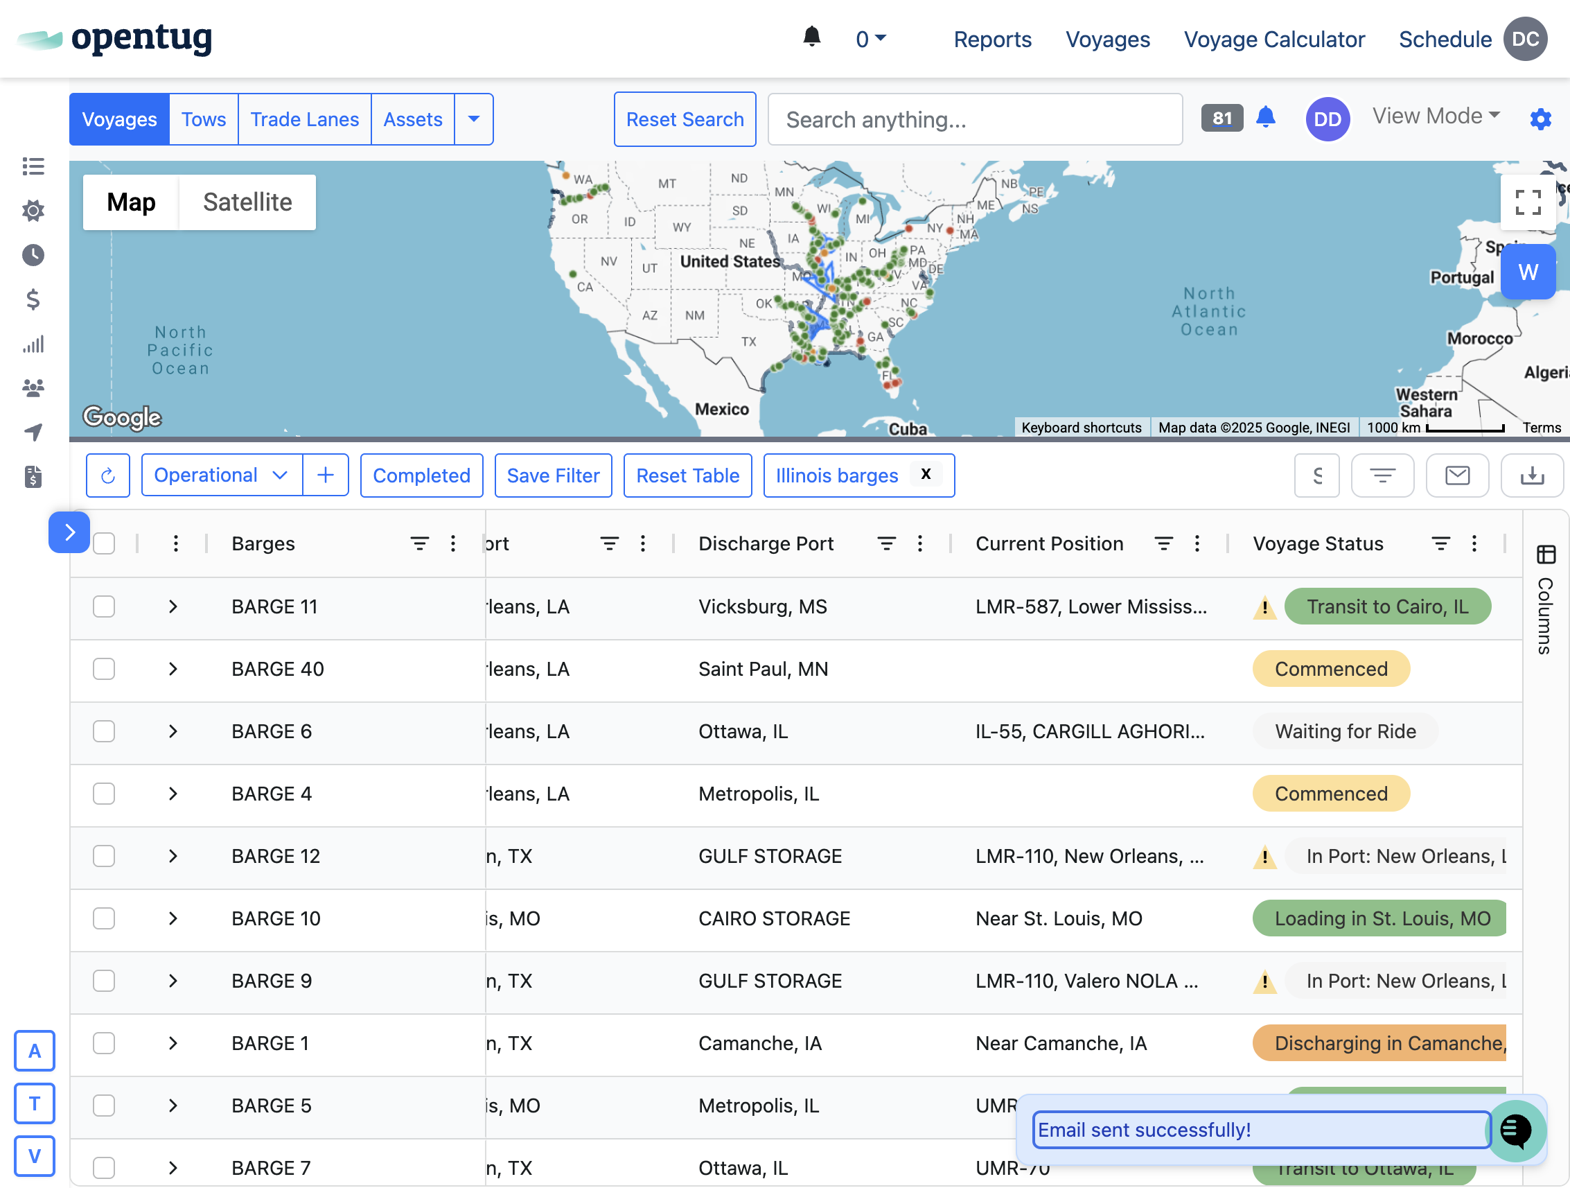Expand the BARGE 40 row chevron
Viewport: 1570px width, 1188px height.
click(x=173, y=669)
